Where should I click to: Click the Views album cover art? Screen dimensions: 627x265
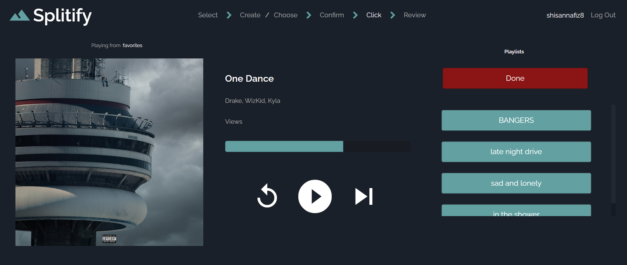click(109, 152)
